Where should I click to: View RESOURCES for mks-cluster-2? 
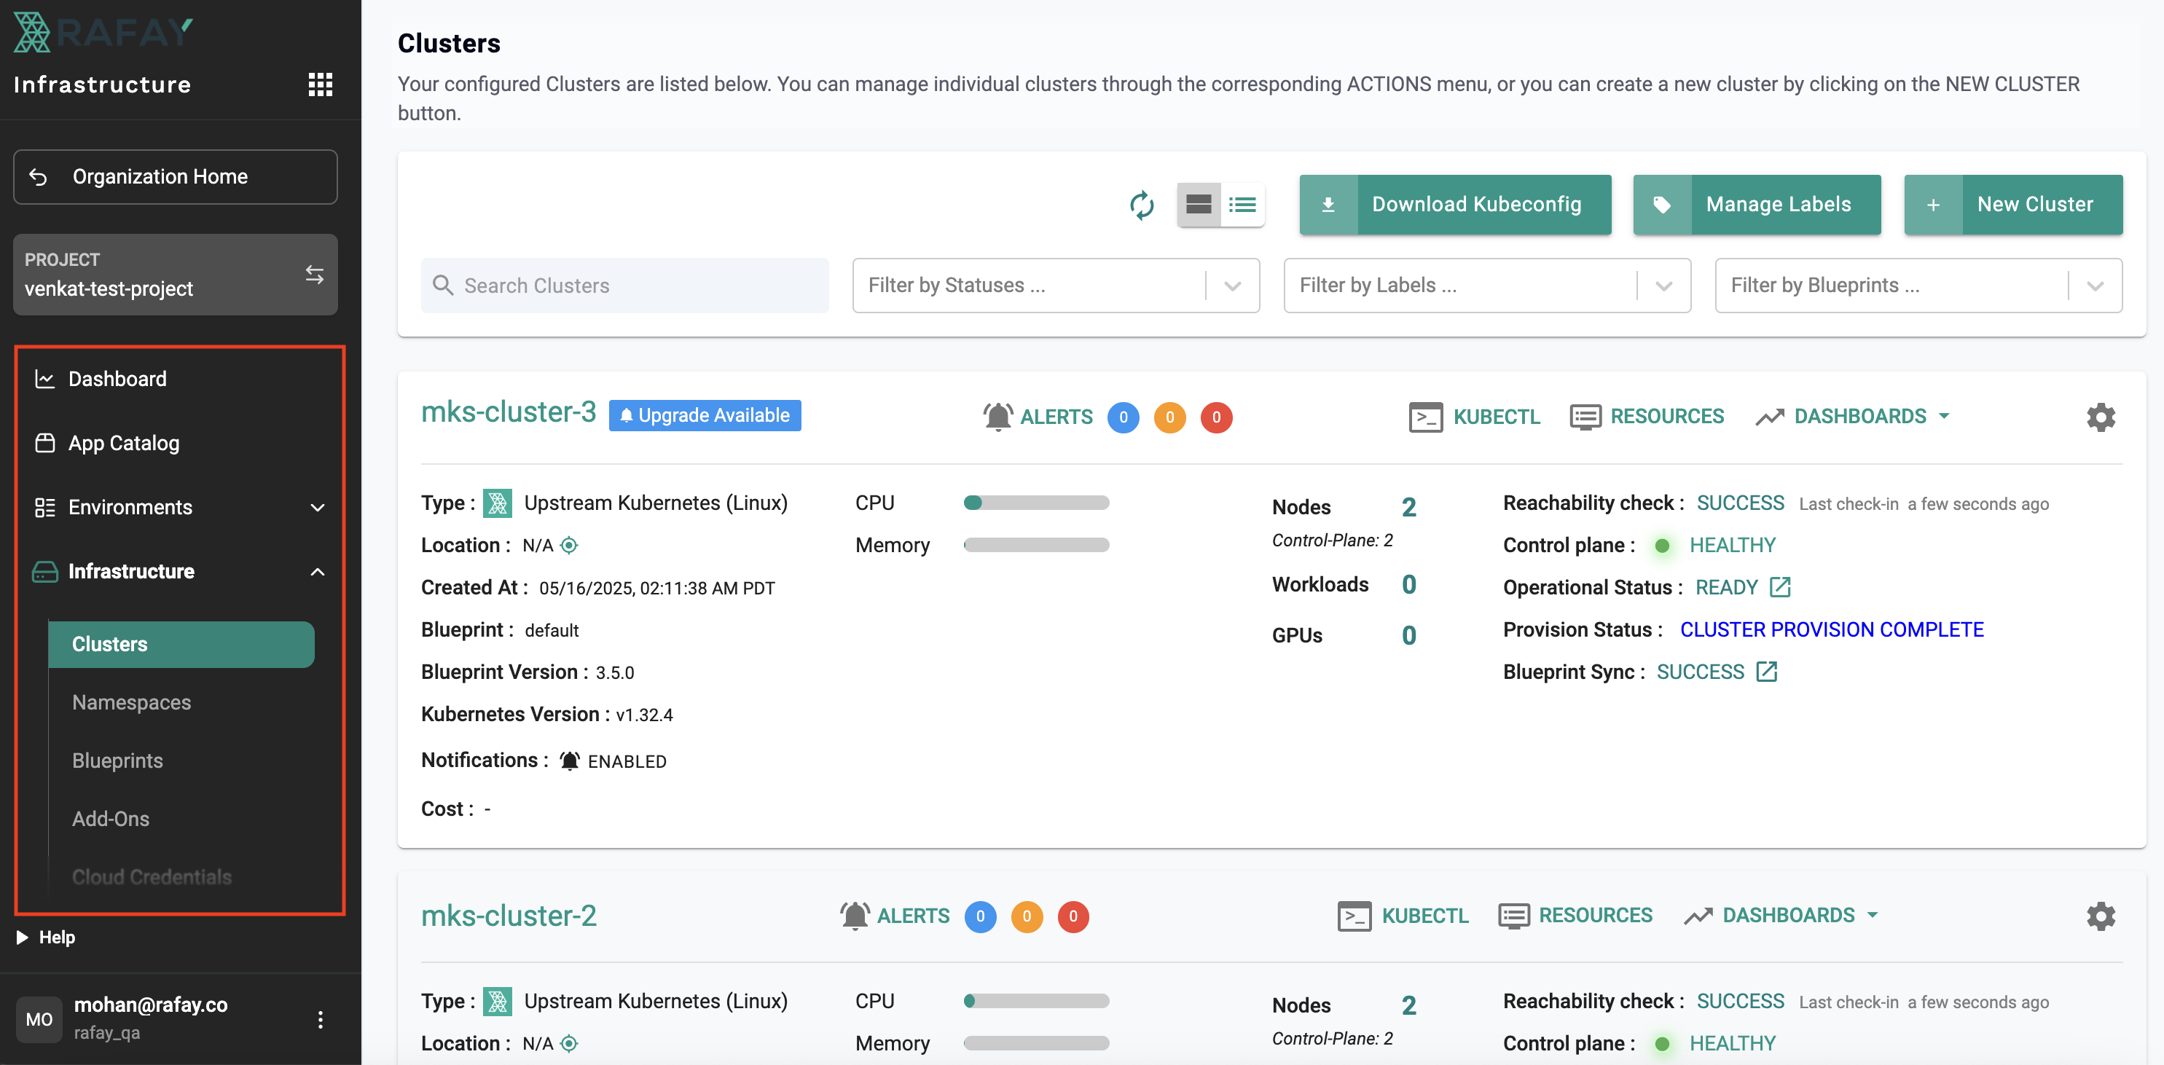1575,916
